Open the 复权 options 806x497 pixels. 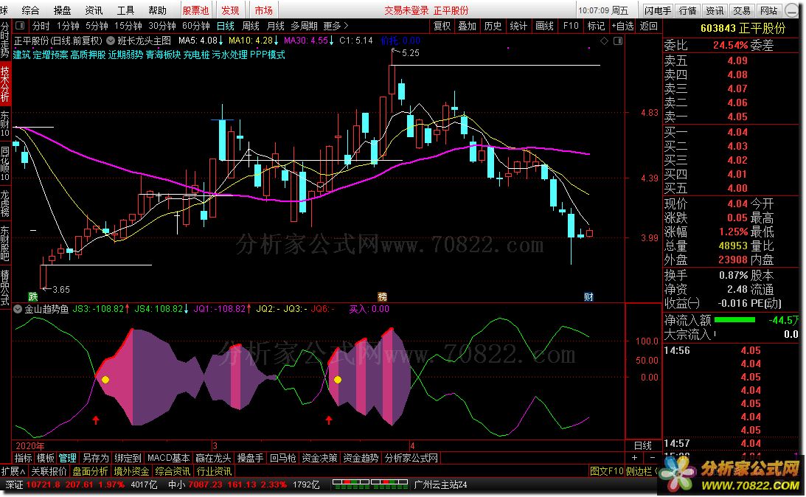(x=442, y=26)
